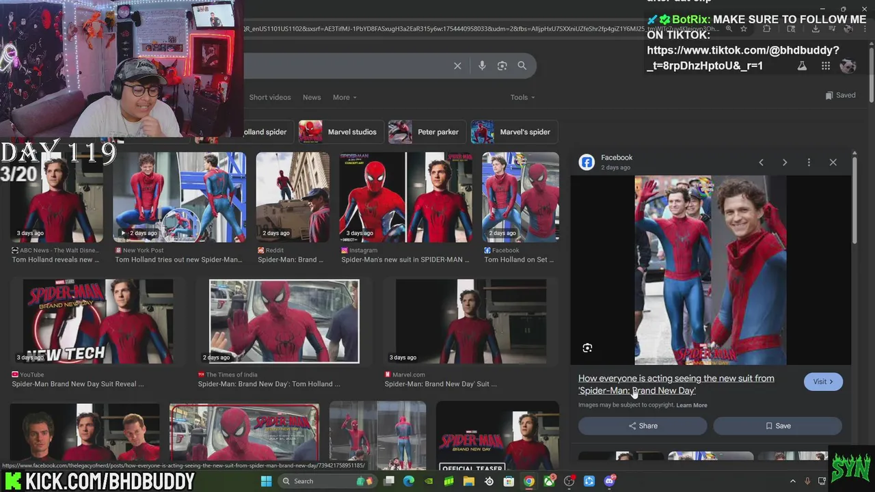Bookmark page with the star icon
The image size is (875, 492).
[744, 29]
